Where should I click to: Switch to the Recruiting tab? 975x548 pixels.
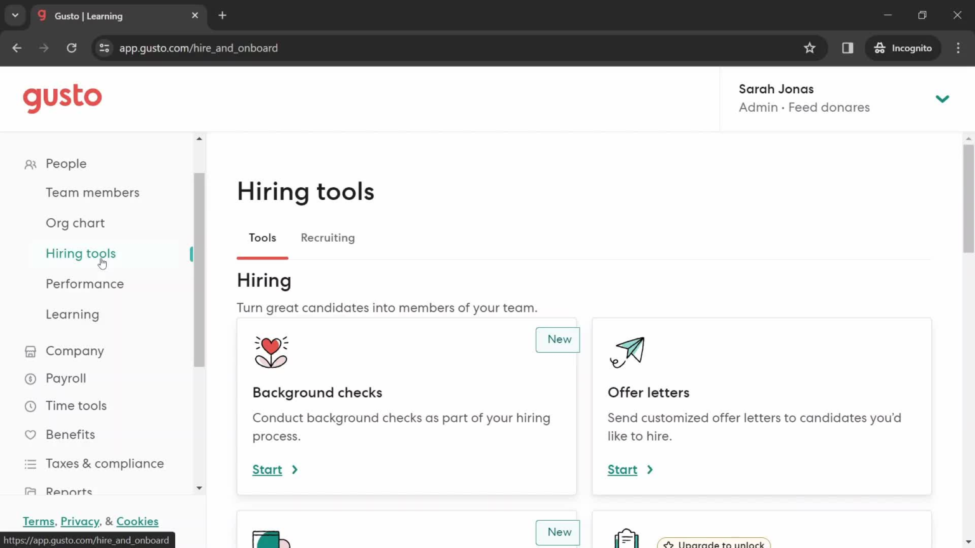click(328, 238)
